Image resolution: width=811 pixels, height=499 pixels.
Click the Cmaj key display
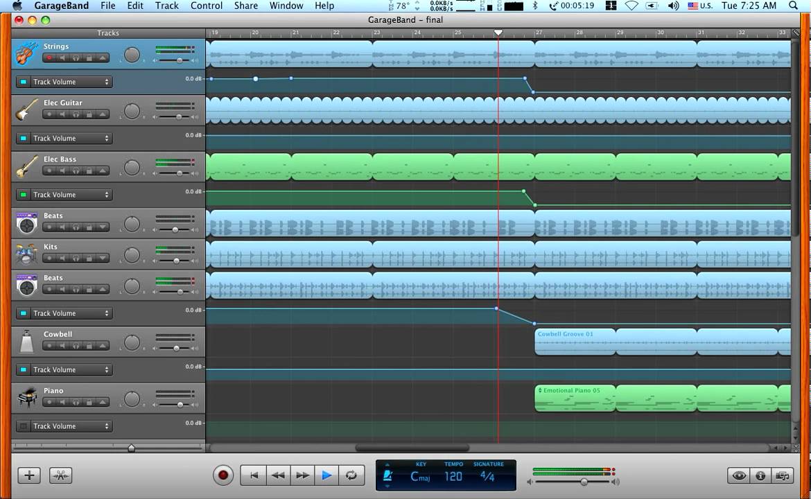(420, 477)
